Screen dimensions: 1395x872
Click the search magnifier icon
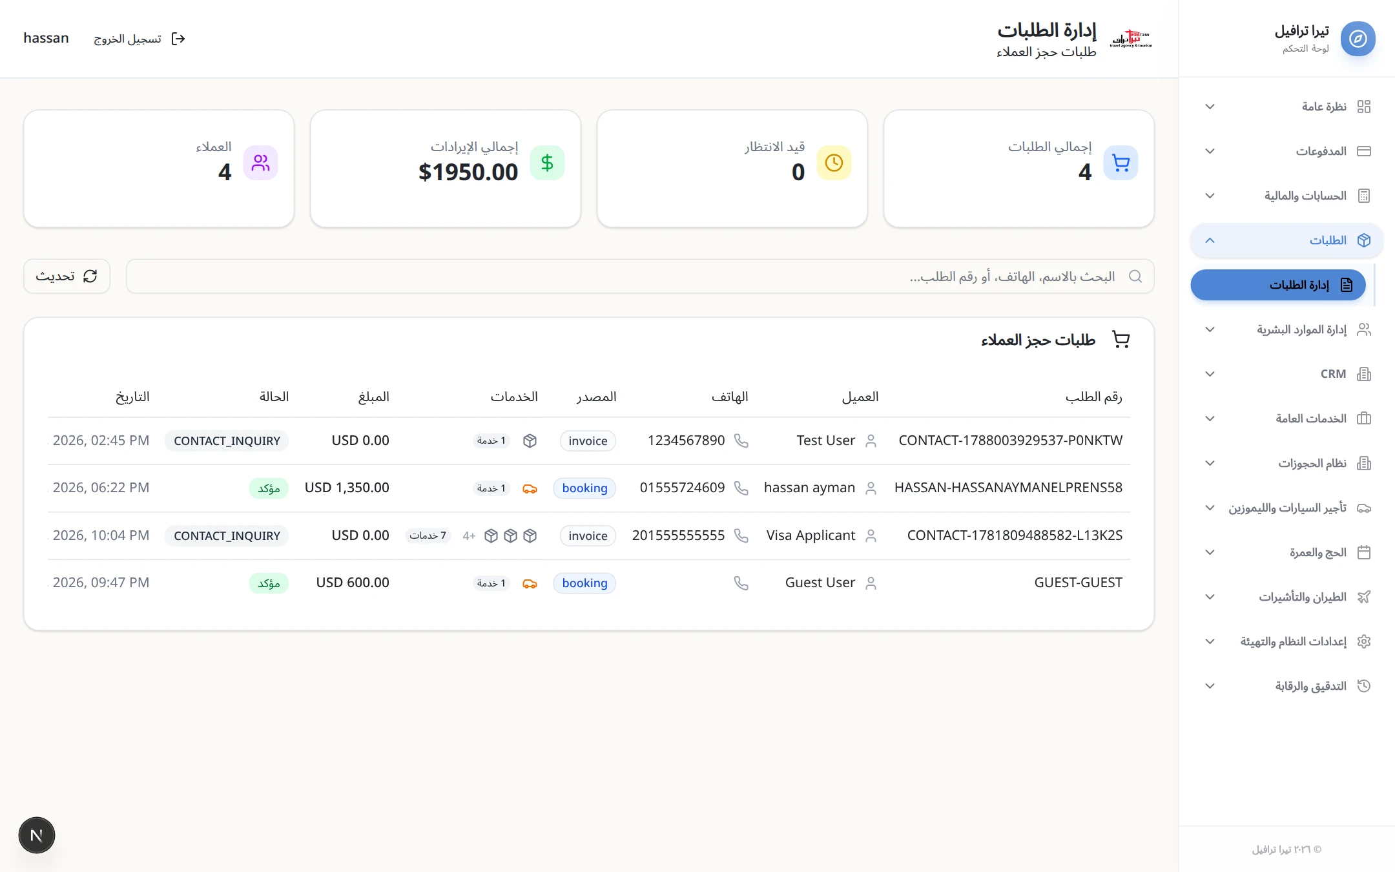(x=1135, y=276)
